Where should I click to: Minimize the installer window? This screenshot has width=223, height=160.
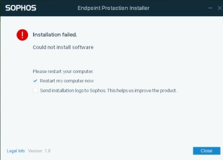210,8
